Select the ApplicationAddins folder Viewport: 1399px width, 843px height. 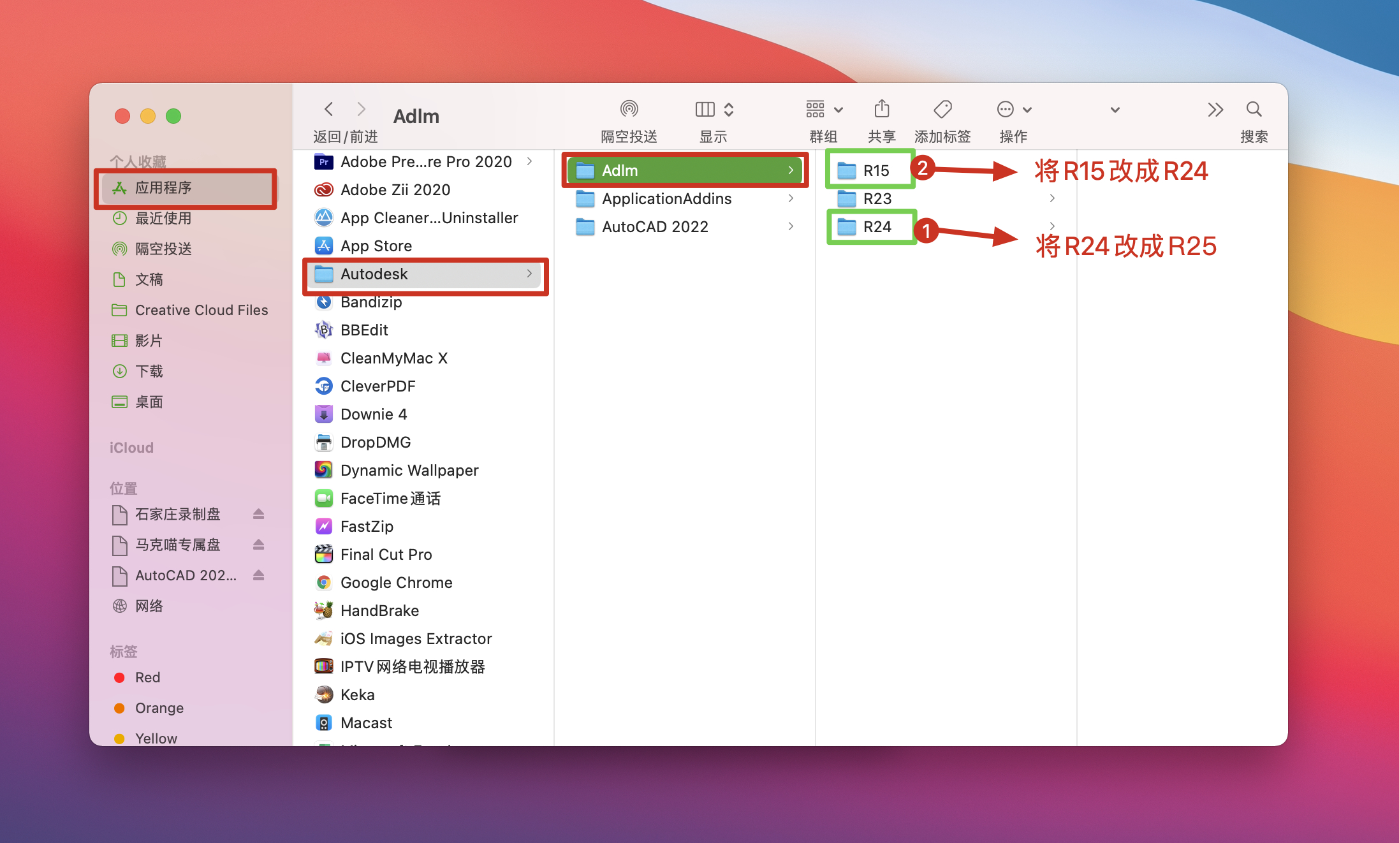(666, 199)
